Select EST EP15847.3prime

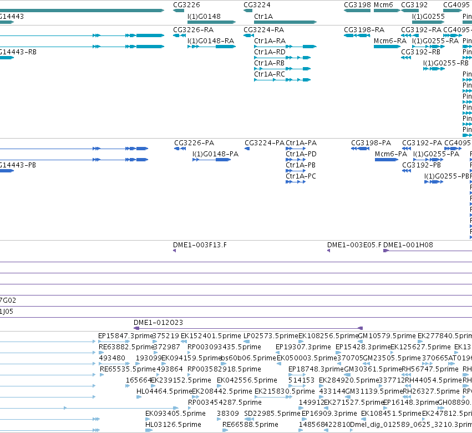(126, 336)
